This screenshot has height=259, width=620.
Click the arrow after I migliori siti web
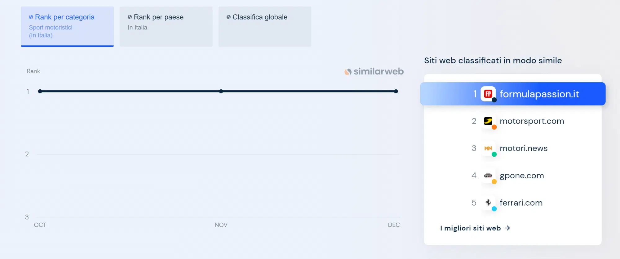[507, 228]
